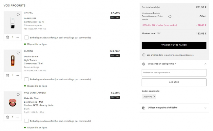This screenshot has width=213, height=131.
Task: Click 'Valider votre panier' button
Action: click(174, 45)
